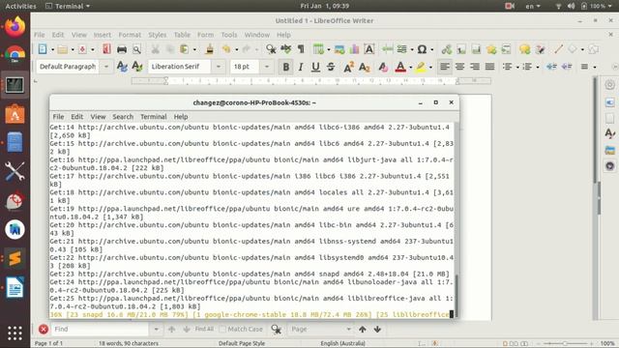This screenshot has width=619, height=348.
Task: Click the Insert Comment icon
Action: pos(524,49)
